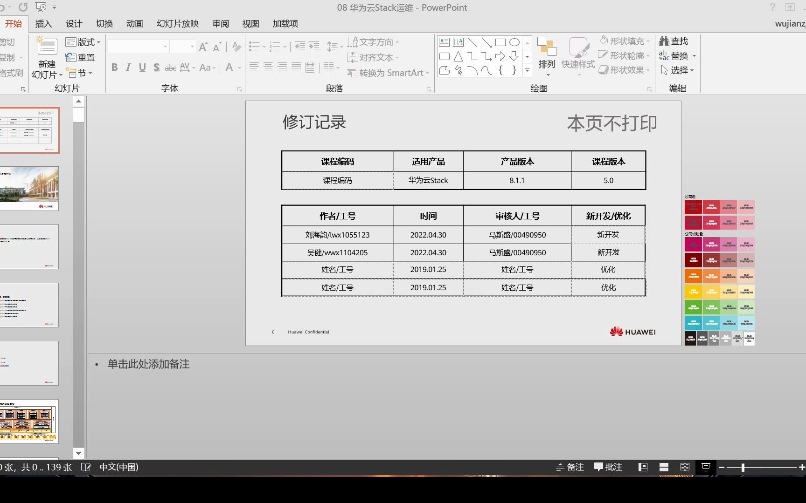
Task: Toggle Italic formatting
Action: (x=128, y=68)
